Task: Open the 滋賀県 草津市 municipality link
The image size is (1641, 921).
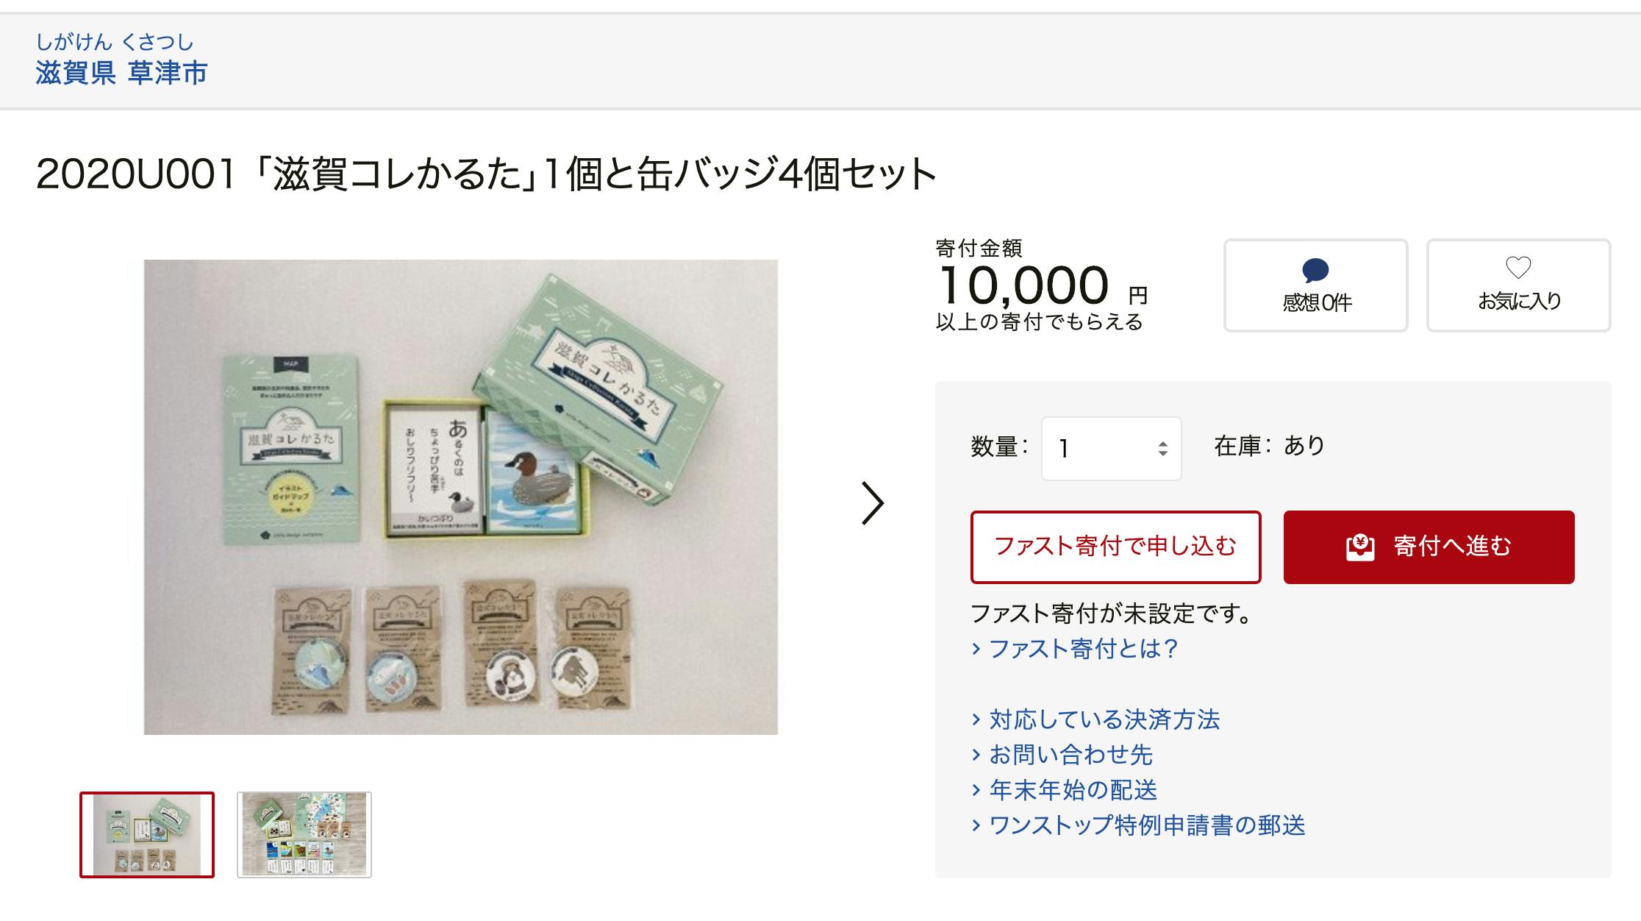Action: [x=121, y=73]
